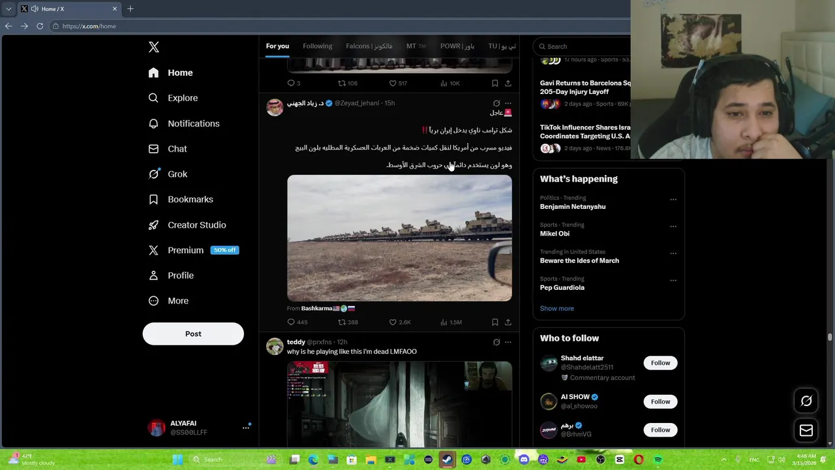Go back in browser toolbar
The width and height of the screenshot is (835, 470).
(x=8, y=26)
